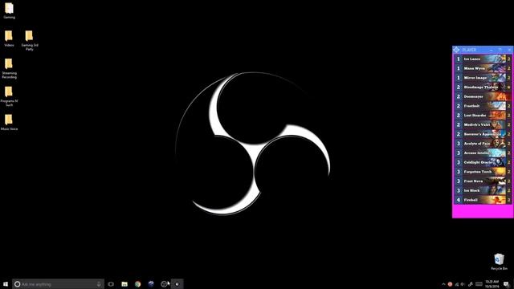This screenshot has height=289, width=514.
Task: Select the Streaming Recording folder
Action: click(x=9, y=68)
